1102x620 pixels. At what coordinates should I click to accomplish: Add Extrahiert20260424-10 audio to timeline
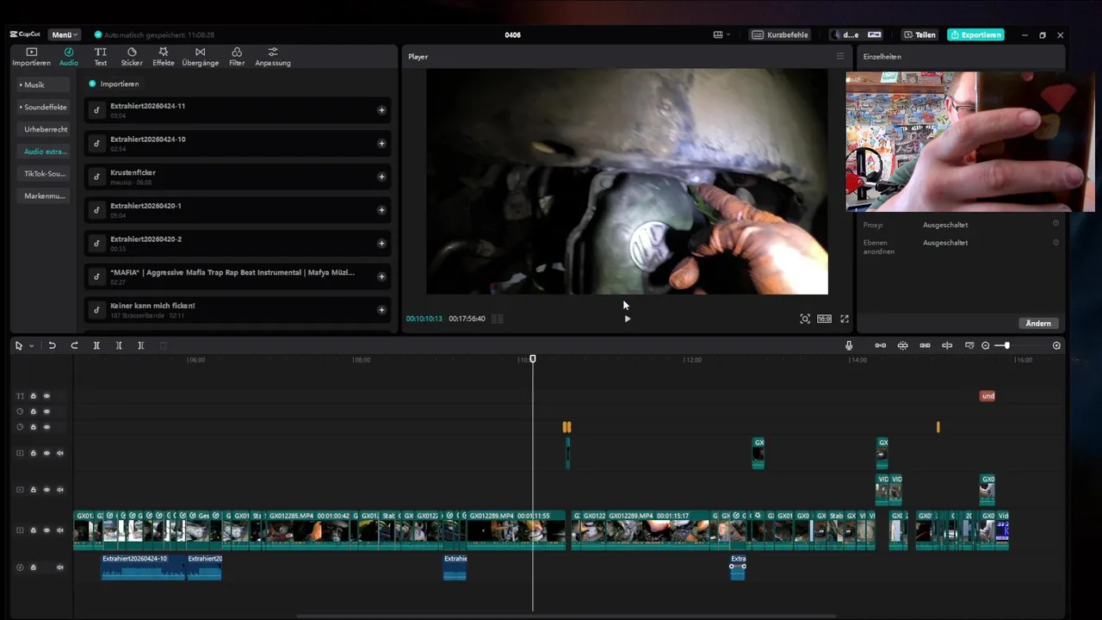click(x=381, y=144)
